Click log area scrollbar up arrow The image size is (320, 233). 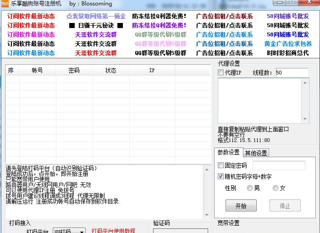click(207, 170)
